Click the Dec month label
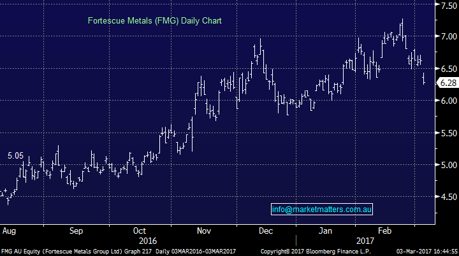 (x=266, y=231)
